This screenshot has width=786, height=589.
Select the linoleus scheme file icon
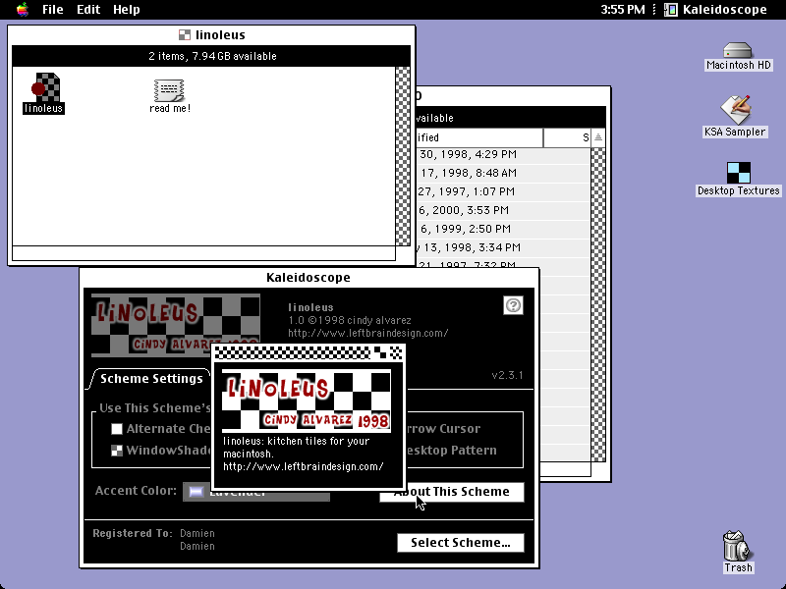point(44,92)
